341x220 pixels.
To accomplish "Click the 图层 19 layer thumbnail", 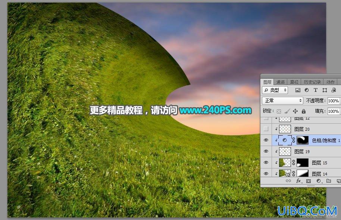I will [285, 151].
